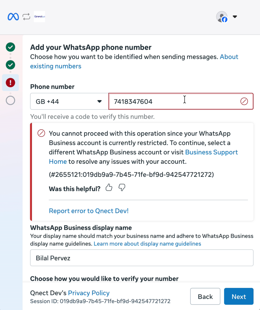Click Report error to Qnect Dev! link
The image size is (260, 310).
[x=89, y=211]
